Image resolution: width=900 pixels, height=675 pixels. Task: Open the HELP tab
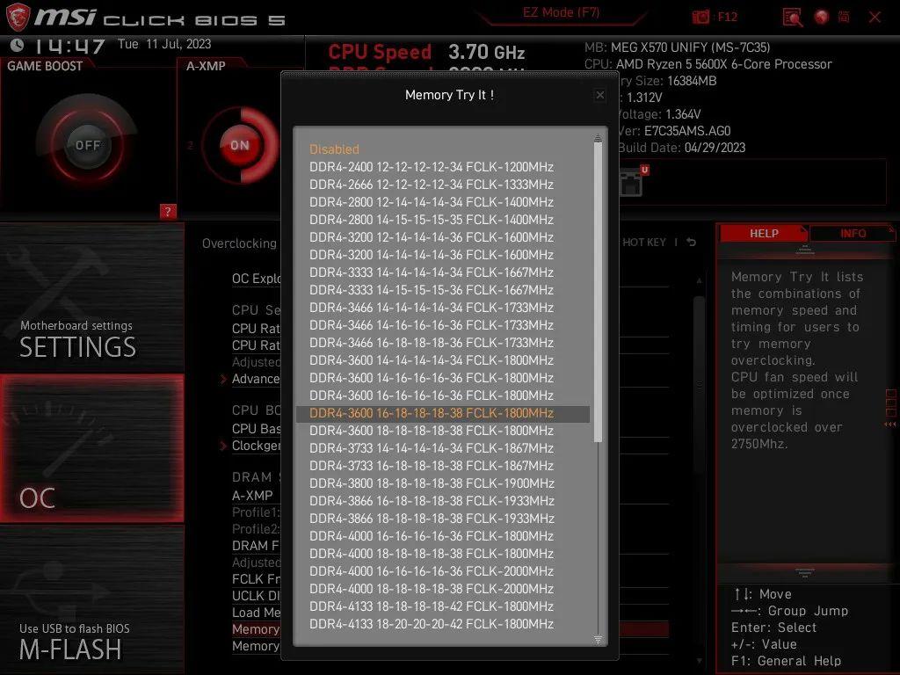coord(764,234)
